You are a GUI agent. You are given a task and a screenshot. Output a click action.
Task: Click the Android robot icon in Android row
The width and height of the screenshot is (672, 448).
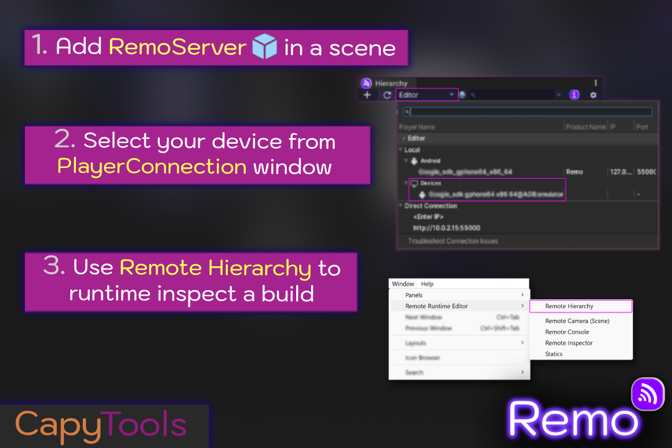point(414,161)
